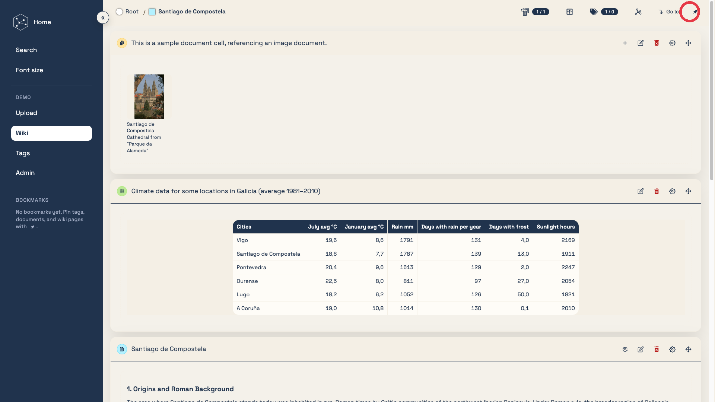The image size is (715, 402).
Task: Open the Santiago Cathedral image thumbnail
Action: (149, 97)
